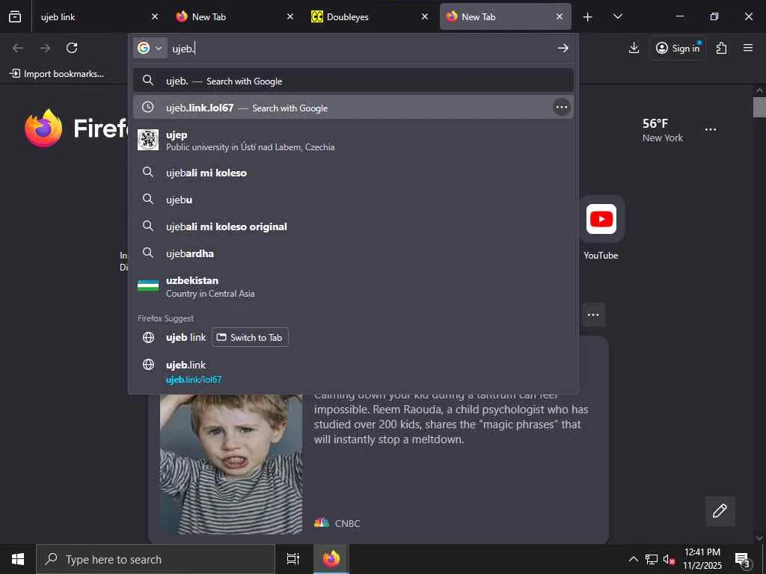Close the active New Tab tab

pyautogui.click(x=560, y=16)
